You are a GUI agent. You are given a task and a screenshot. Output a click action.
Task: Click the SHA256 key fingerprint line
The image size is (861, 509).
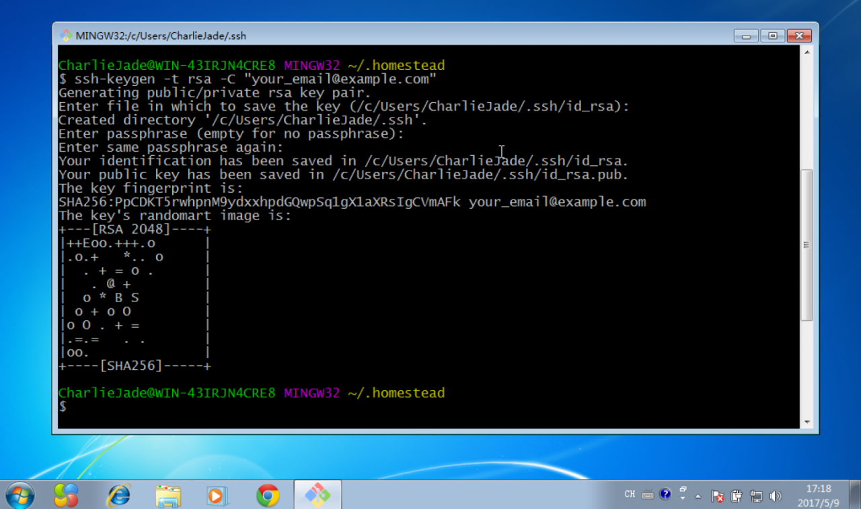tap(352, 201)
